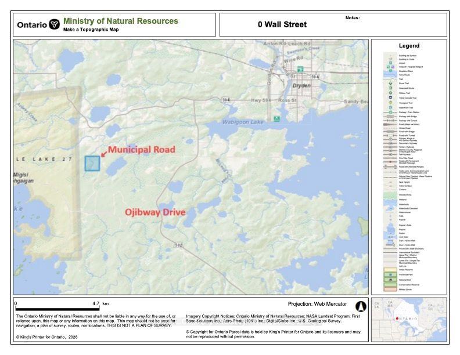The height and width of the screenshot is (355, 460).
Task: Click the Ontario trillium logo
Action: coord(54,24)
